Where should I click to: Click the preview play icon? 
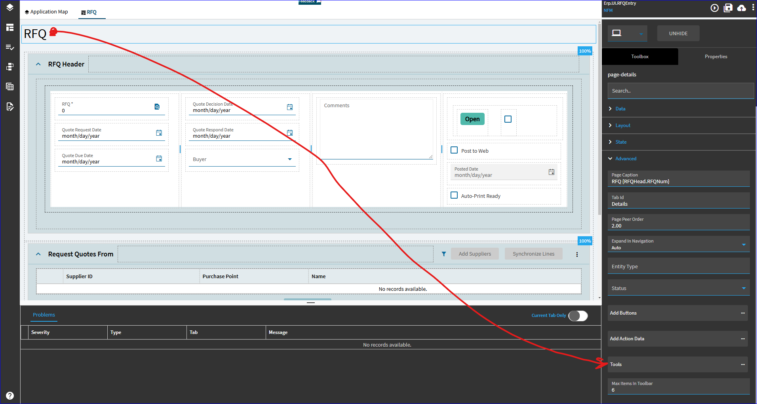[x=714, y=8]
